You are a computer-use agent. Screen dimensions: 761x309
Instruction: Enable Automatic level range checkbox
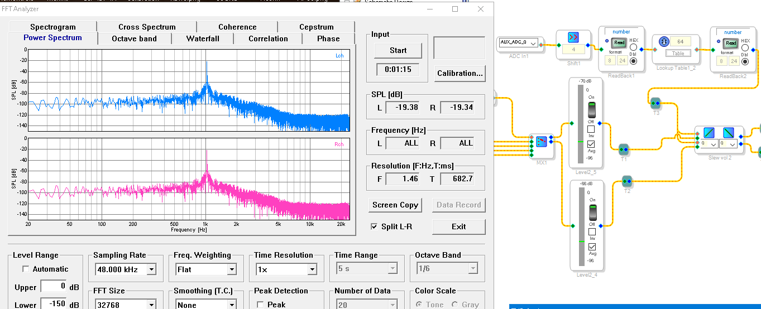[x=26, y=269]
